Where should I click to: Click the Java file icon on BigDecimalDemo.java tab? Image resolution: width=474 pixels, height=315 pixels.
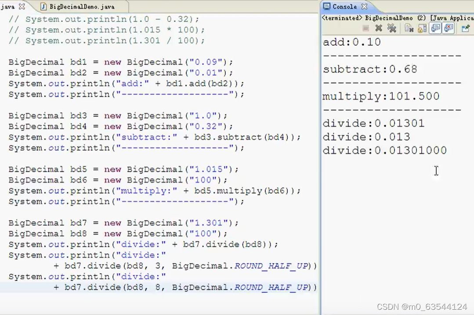coord(43,7)
